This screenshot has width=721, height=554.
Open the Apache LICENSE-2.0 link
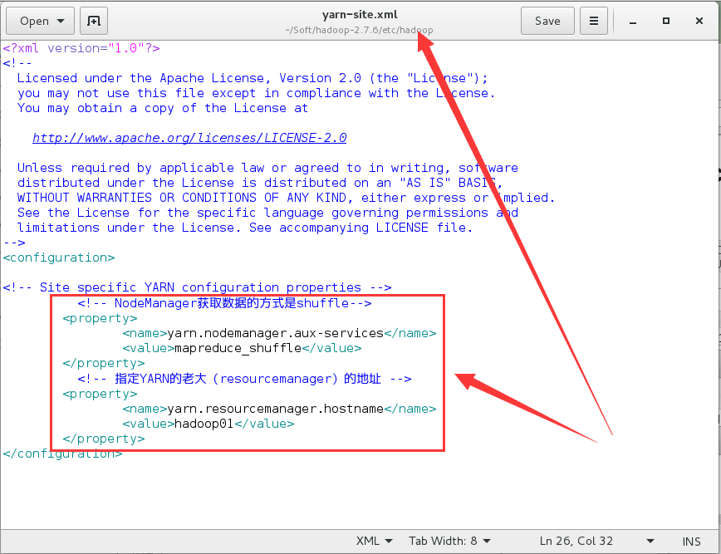[x=189, y=138]
